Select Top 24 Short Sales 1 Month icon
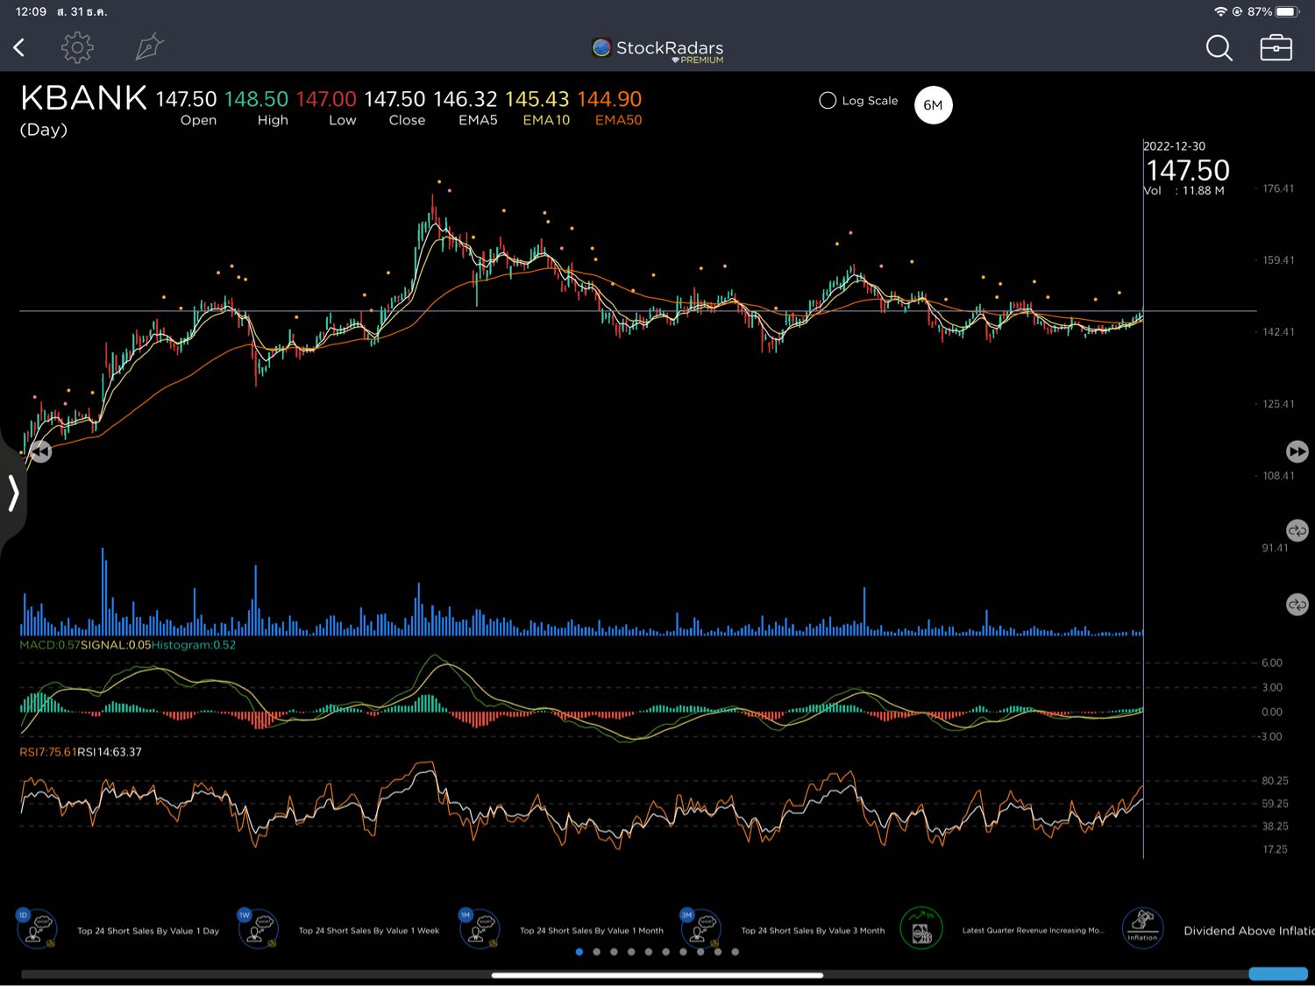The image size is (1315, 986). tap(480, 930)
